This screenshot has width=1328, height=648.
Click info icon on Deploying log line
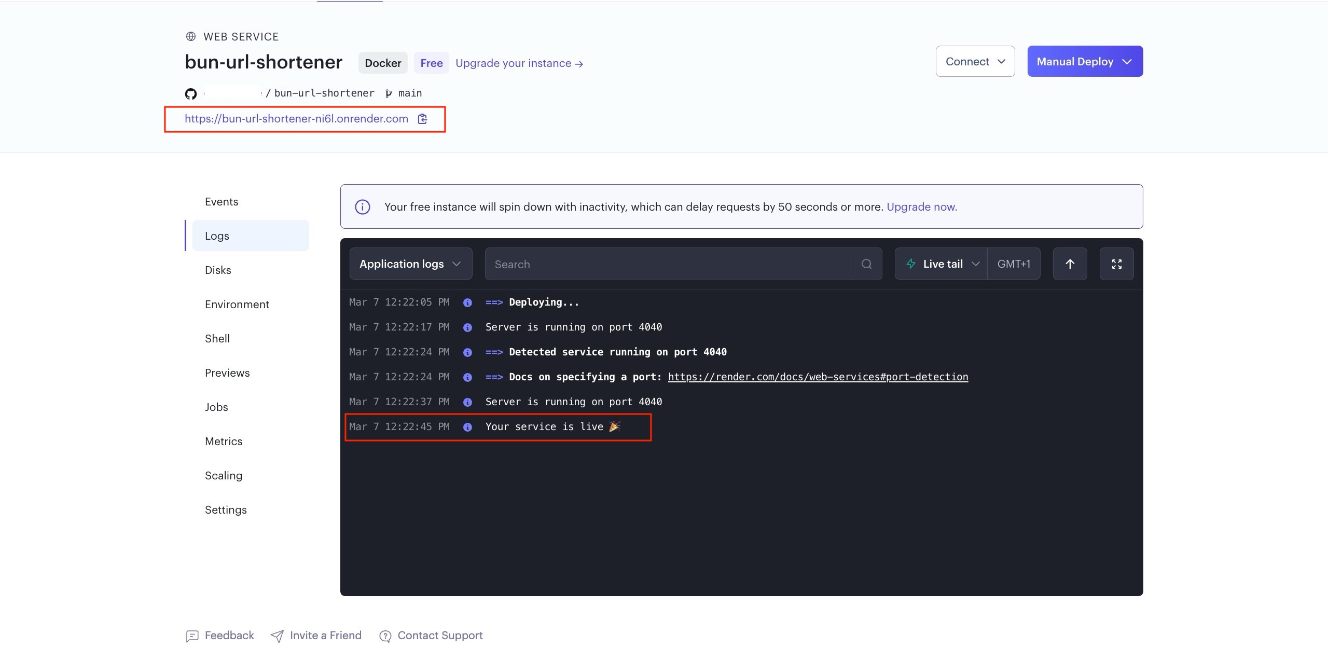[x=467, y=302]
